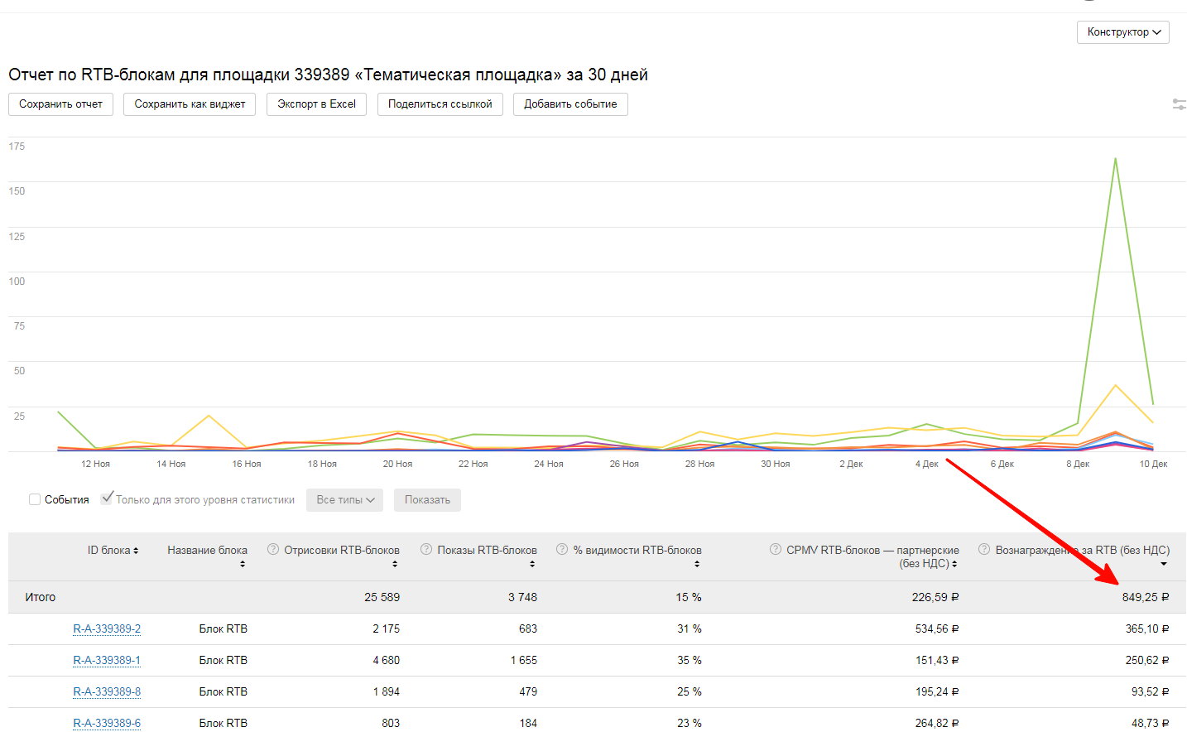Click the impressions value 184
The image size is (1187, 732).
[528, 723]
